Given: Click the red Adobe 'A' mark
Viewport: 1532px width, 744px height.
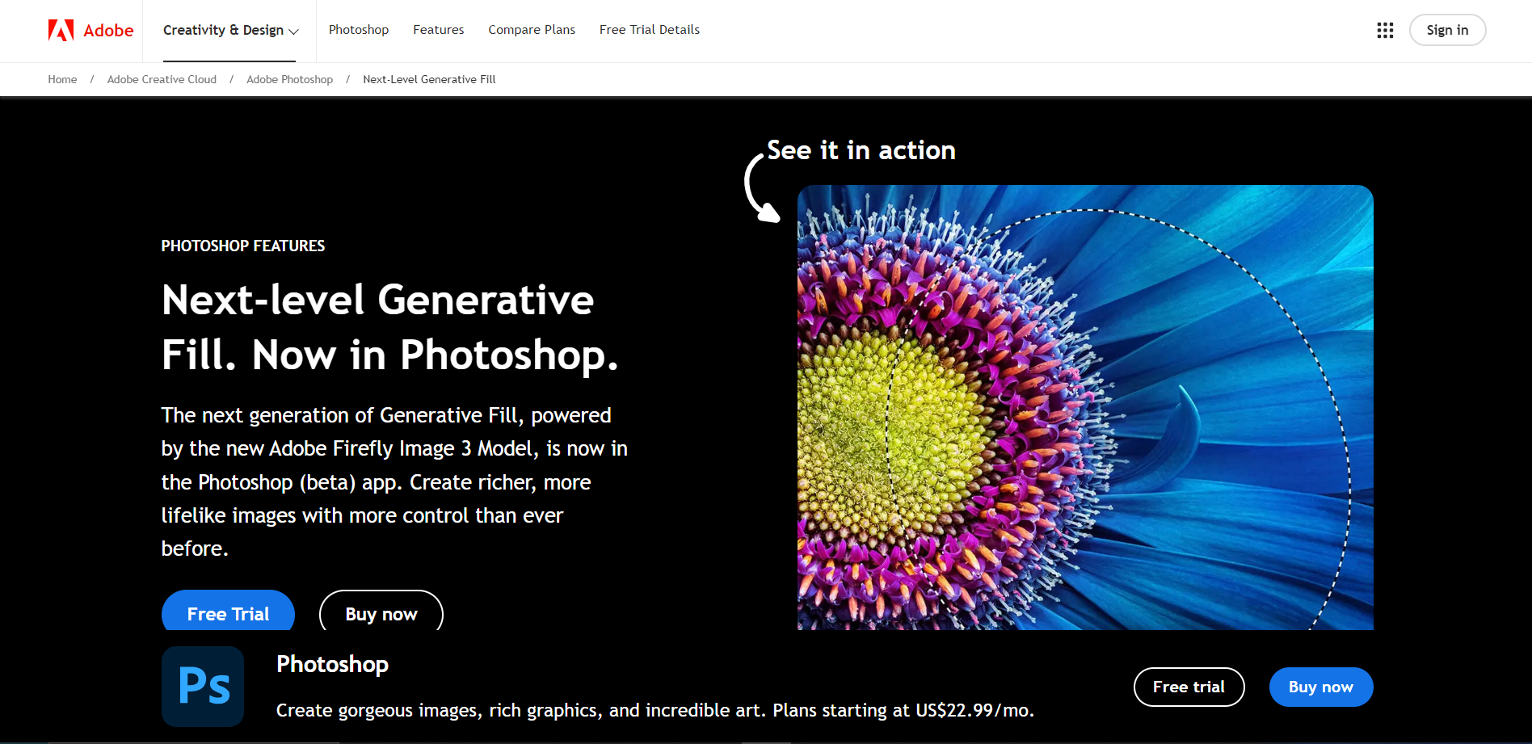Looking at the screenshot, I should coord(62,30).
